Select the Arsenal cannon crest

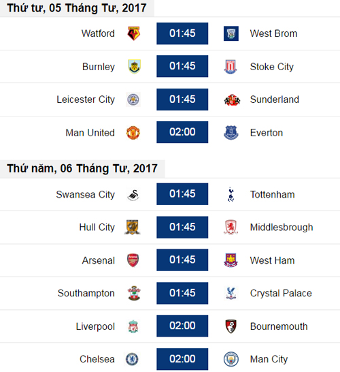tap(133, 260)
